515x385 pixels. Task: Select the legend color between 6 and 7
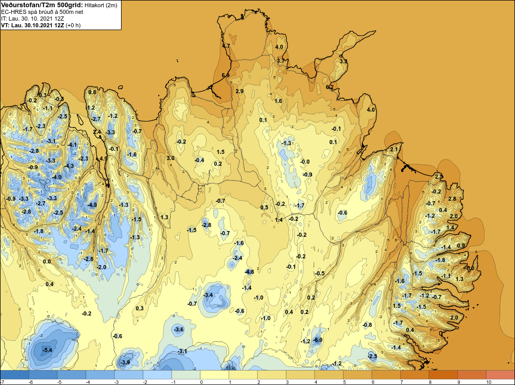(386, 375)
